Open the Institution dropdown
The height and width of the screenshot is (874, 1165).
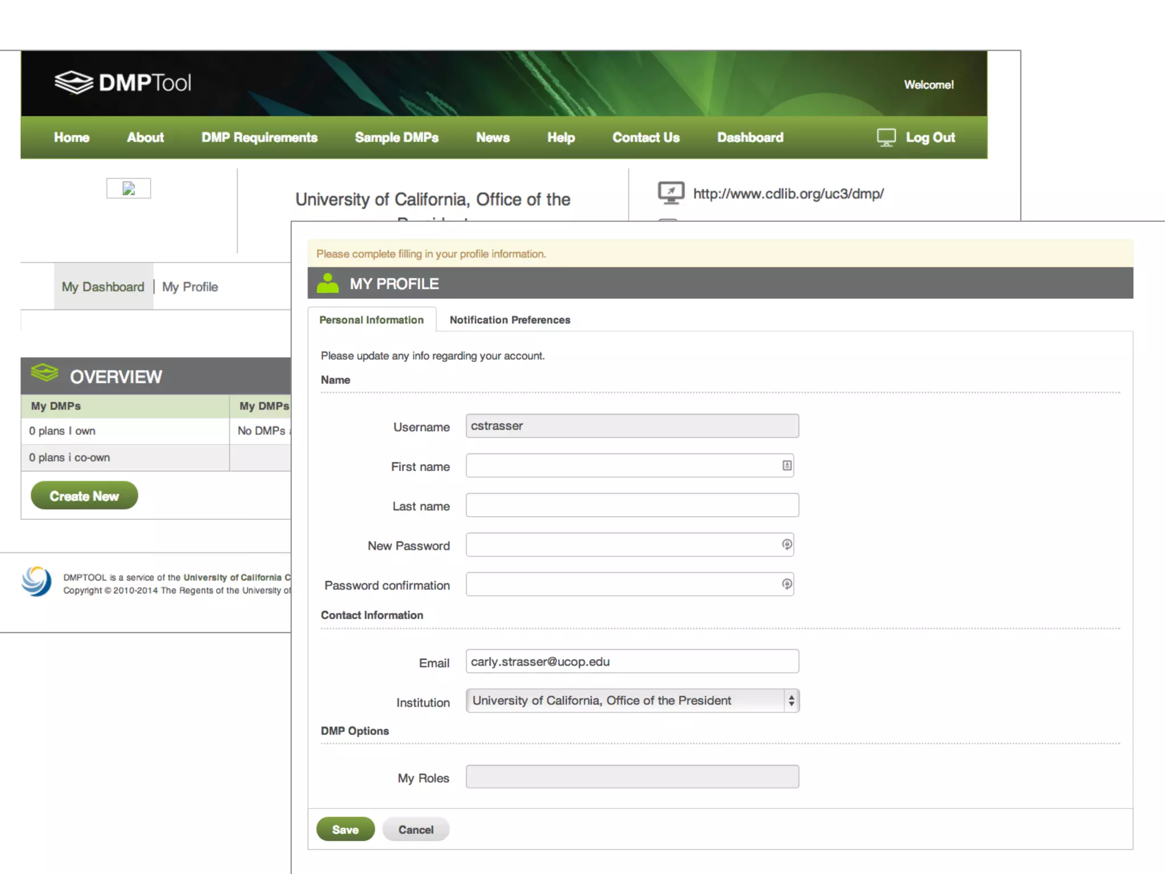click(632, 700)
